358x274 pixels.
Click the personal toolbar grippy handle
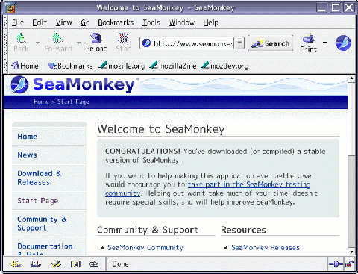pos(6,66)
